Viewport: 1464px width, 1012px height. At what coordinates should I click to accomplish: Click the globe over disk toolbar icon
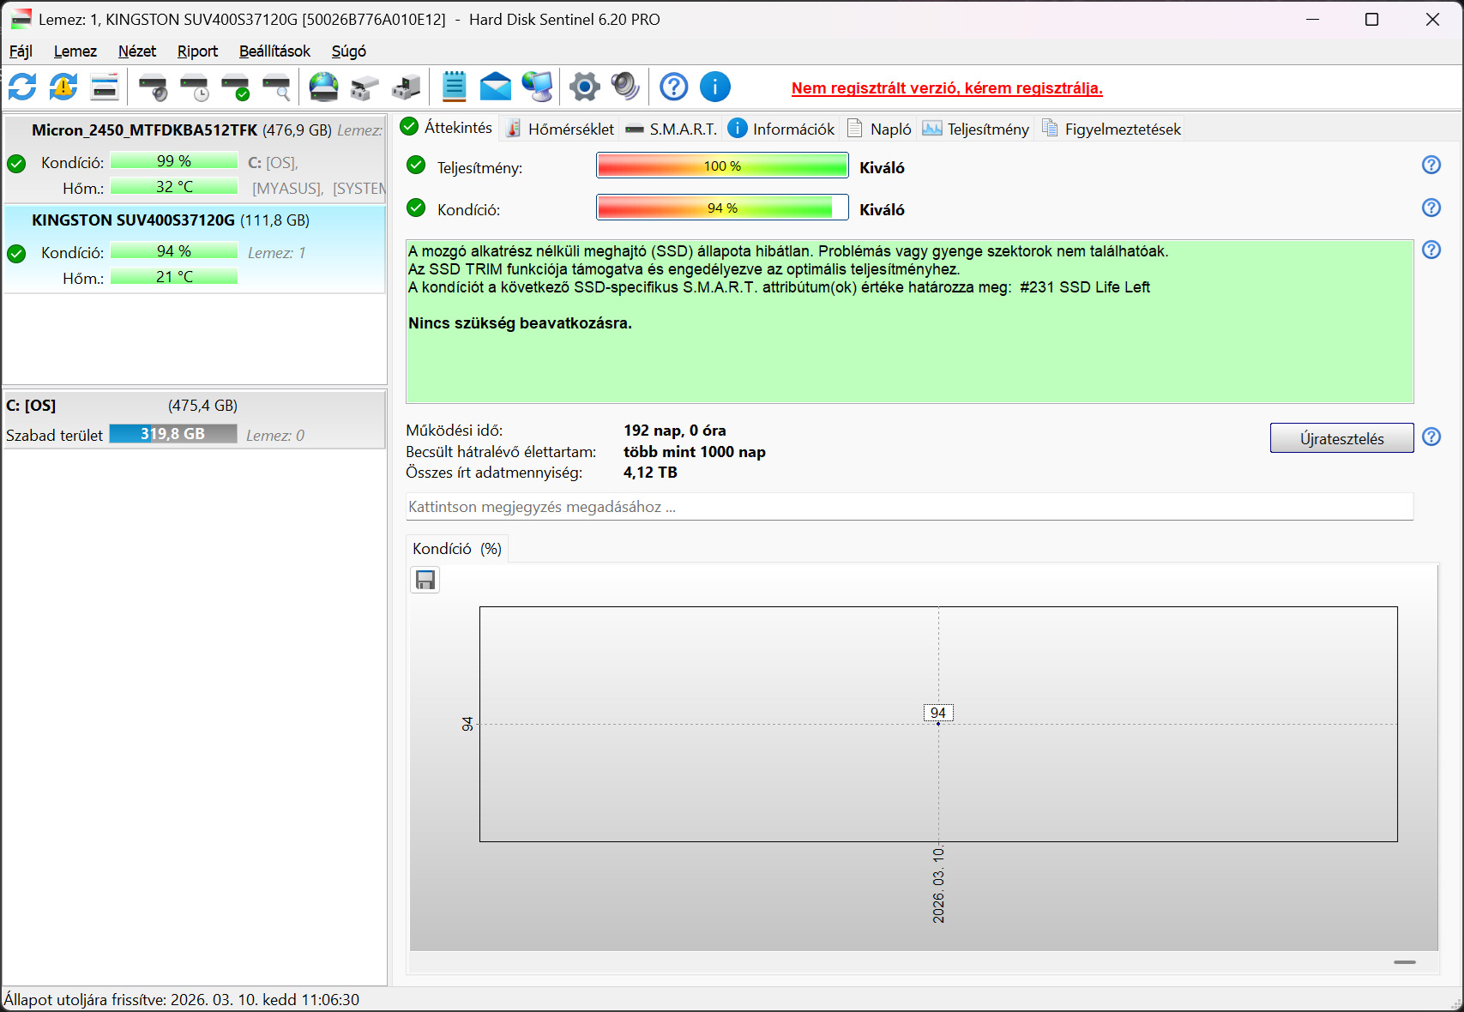point(324,87)
